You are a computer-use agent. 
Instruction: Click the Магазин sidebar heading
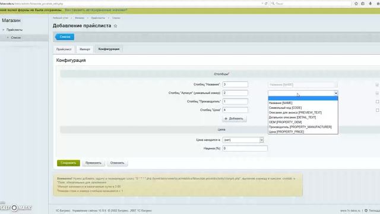[11, 21]
